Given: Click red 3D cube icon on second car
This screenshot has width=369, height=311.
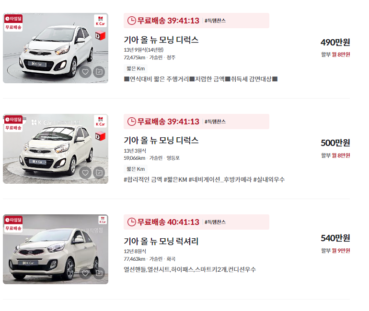Looking at the screenshot, I should point(100,136).
